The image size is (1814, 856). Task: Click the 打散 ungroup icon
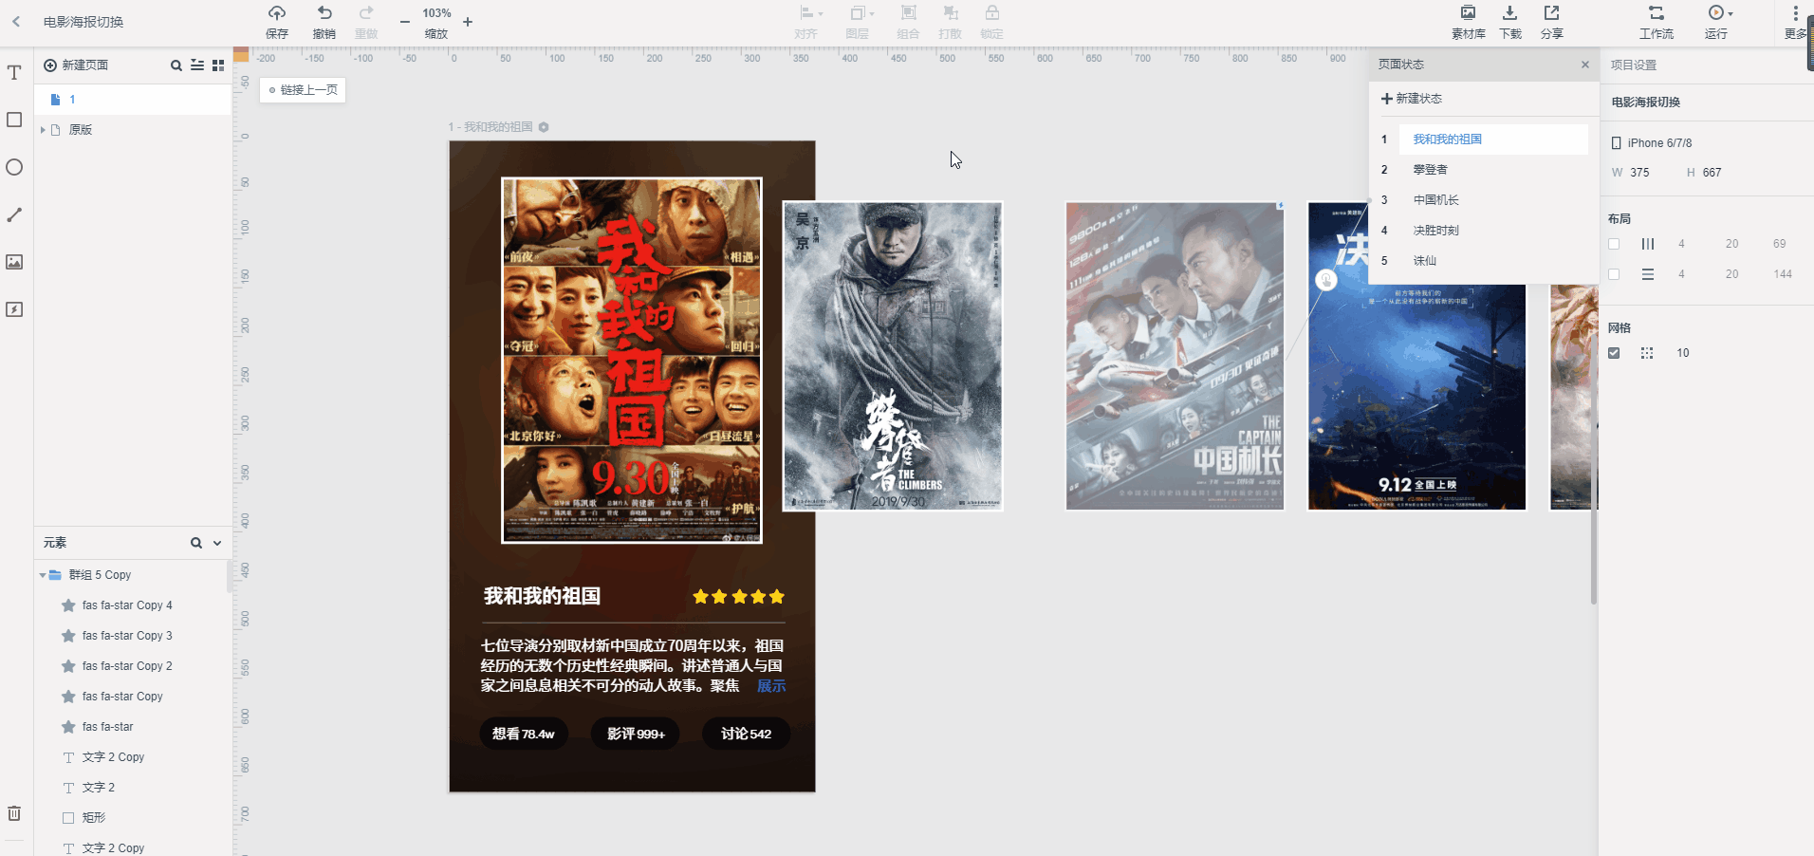950,21
